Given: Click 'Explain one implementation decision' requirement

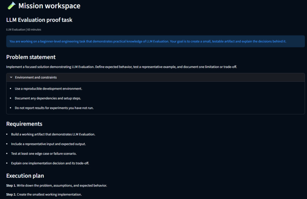Looking at the screenshot, I should (x=50, y=163).
